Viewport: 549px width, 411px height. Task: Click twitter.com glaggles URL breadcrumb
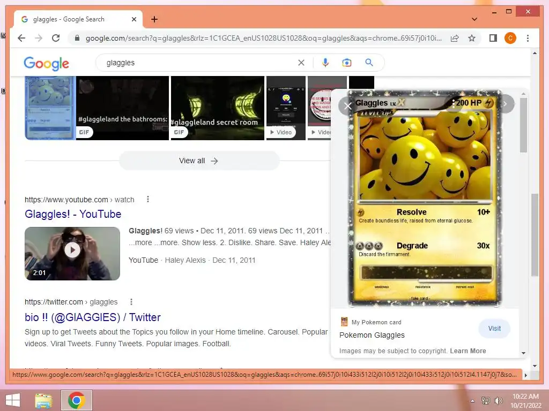(x=71, y=302)
